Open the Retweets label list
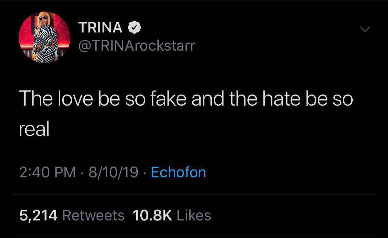Viewport: 388px width, 238px height. tap(93, 216)
